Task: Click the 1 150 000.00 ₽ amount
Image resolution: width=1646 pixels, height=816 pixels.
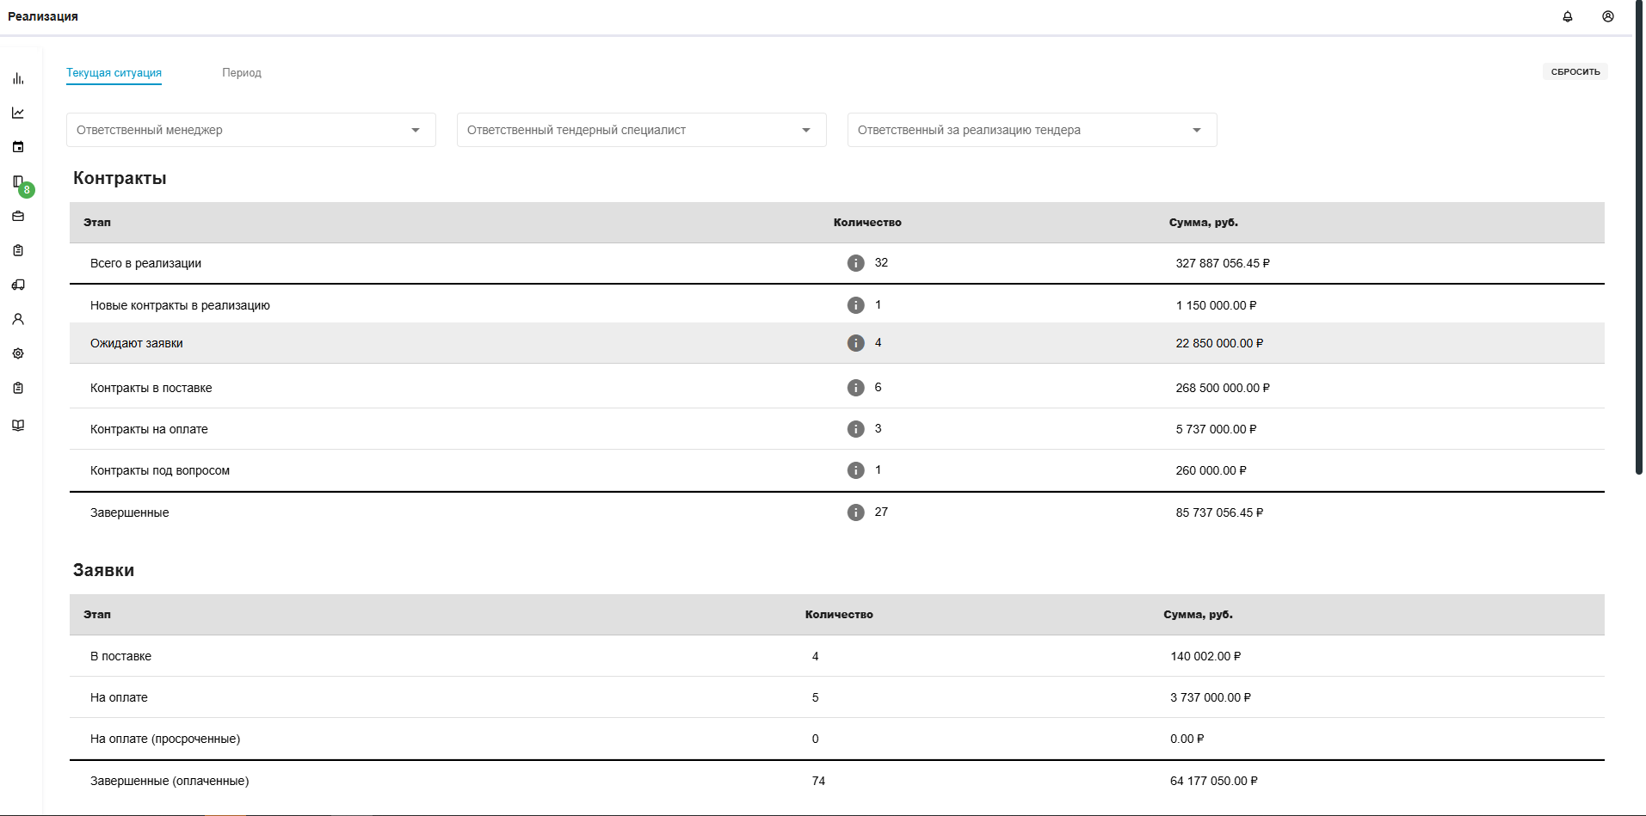Action: tap(1216, 305)
